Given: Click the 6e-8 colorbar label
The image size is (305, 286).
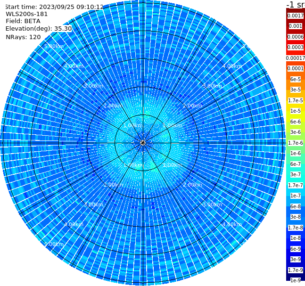Looking at the screenshot, I should 296,206.
